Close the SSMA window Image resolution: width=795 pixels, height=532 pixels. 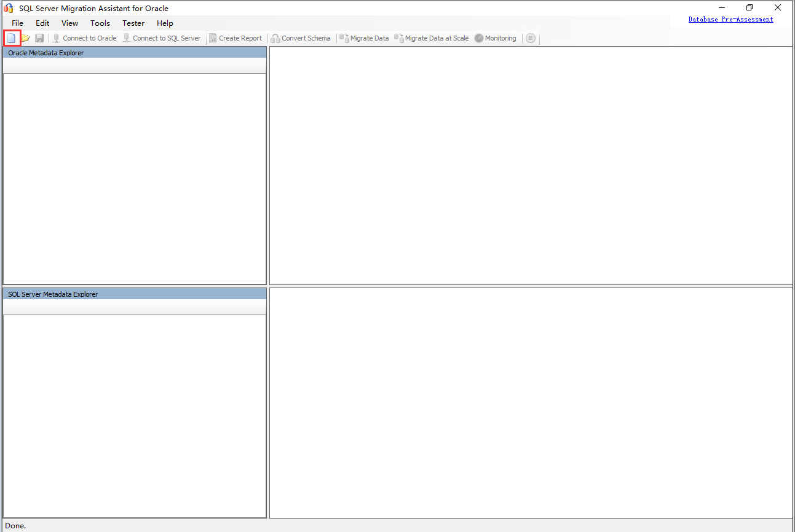(x=778, y=8)
